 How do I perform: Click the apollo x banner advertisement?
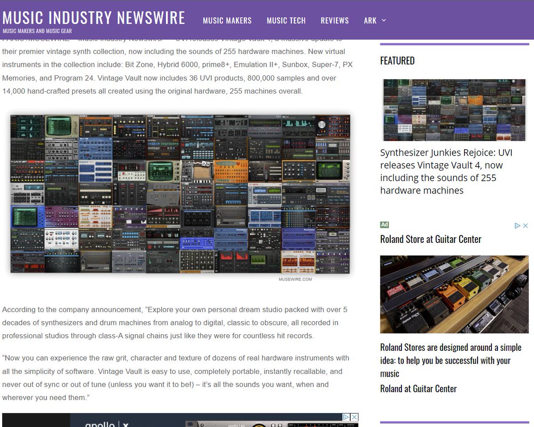(x=180, y=420)
